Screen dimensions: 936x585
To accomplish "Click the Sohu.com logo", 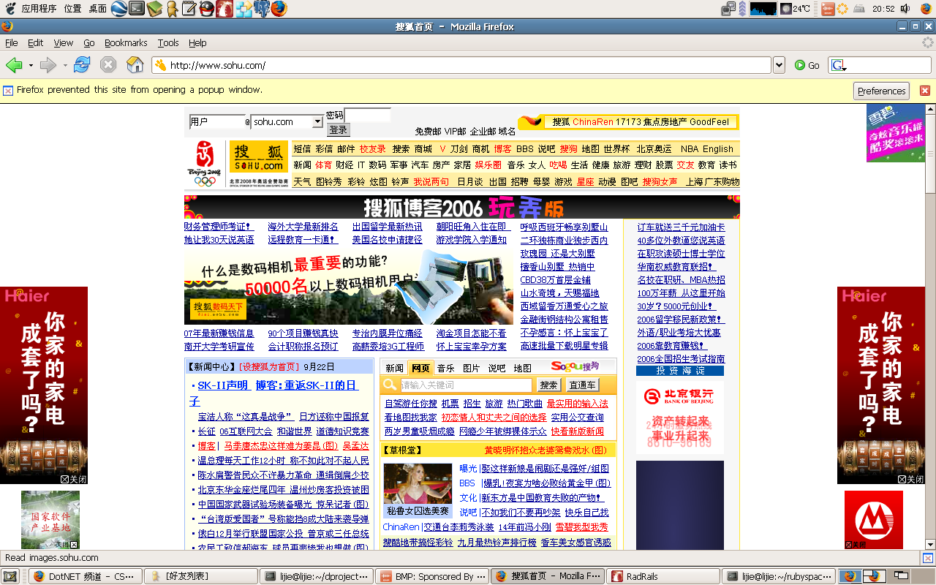I will coord(258,157).
